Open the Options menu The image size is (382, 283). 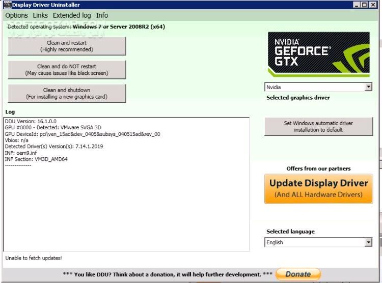point(17,15)
